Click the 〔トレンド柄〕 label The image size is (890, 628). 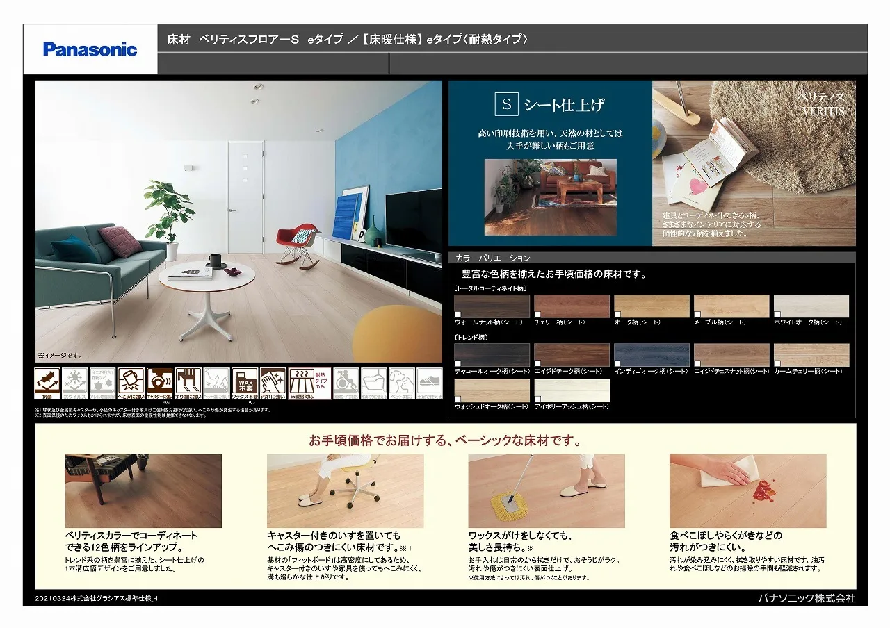471,336
